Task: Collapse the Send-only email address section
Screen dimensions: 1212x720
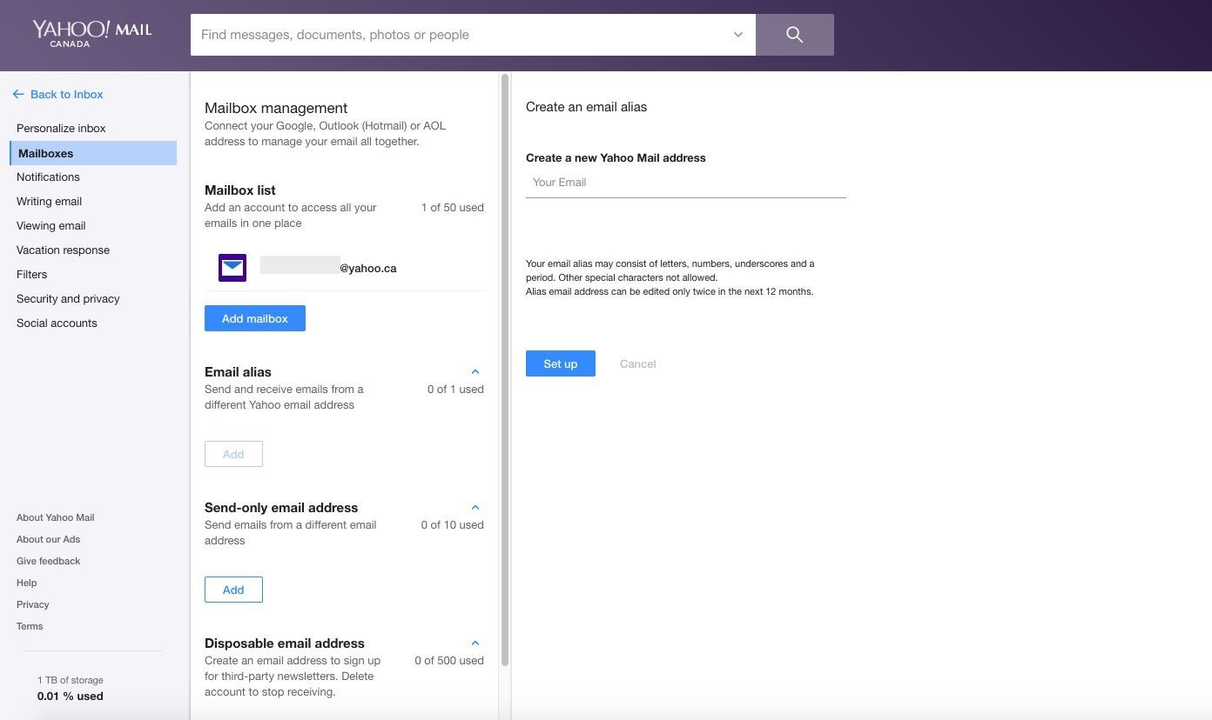Action: click(x=475, y=508)
